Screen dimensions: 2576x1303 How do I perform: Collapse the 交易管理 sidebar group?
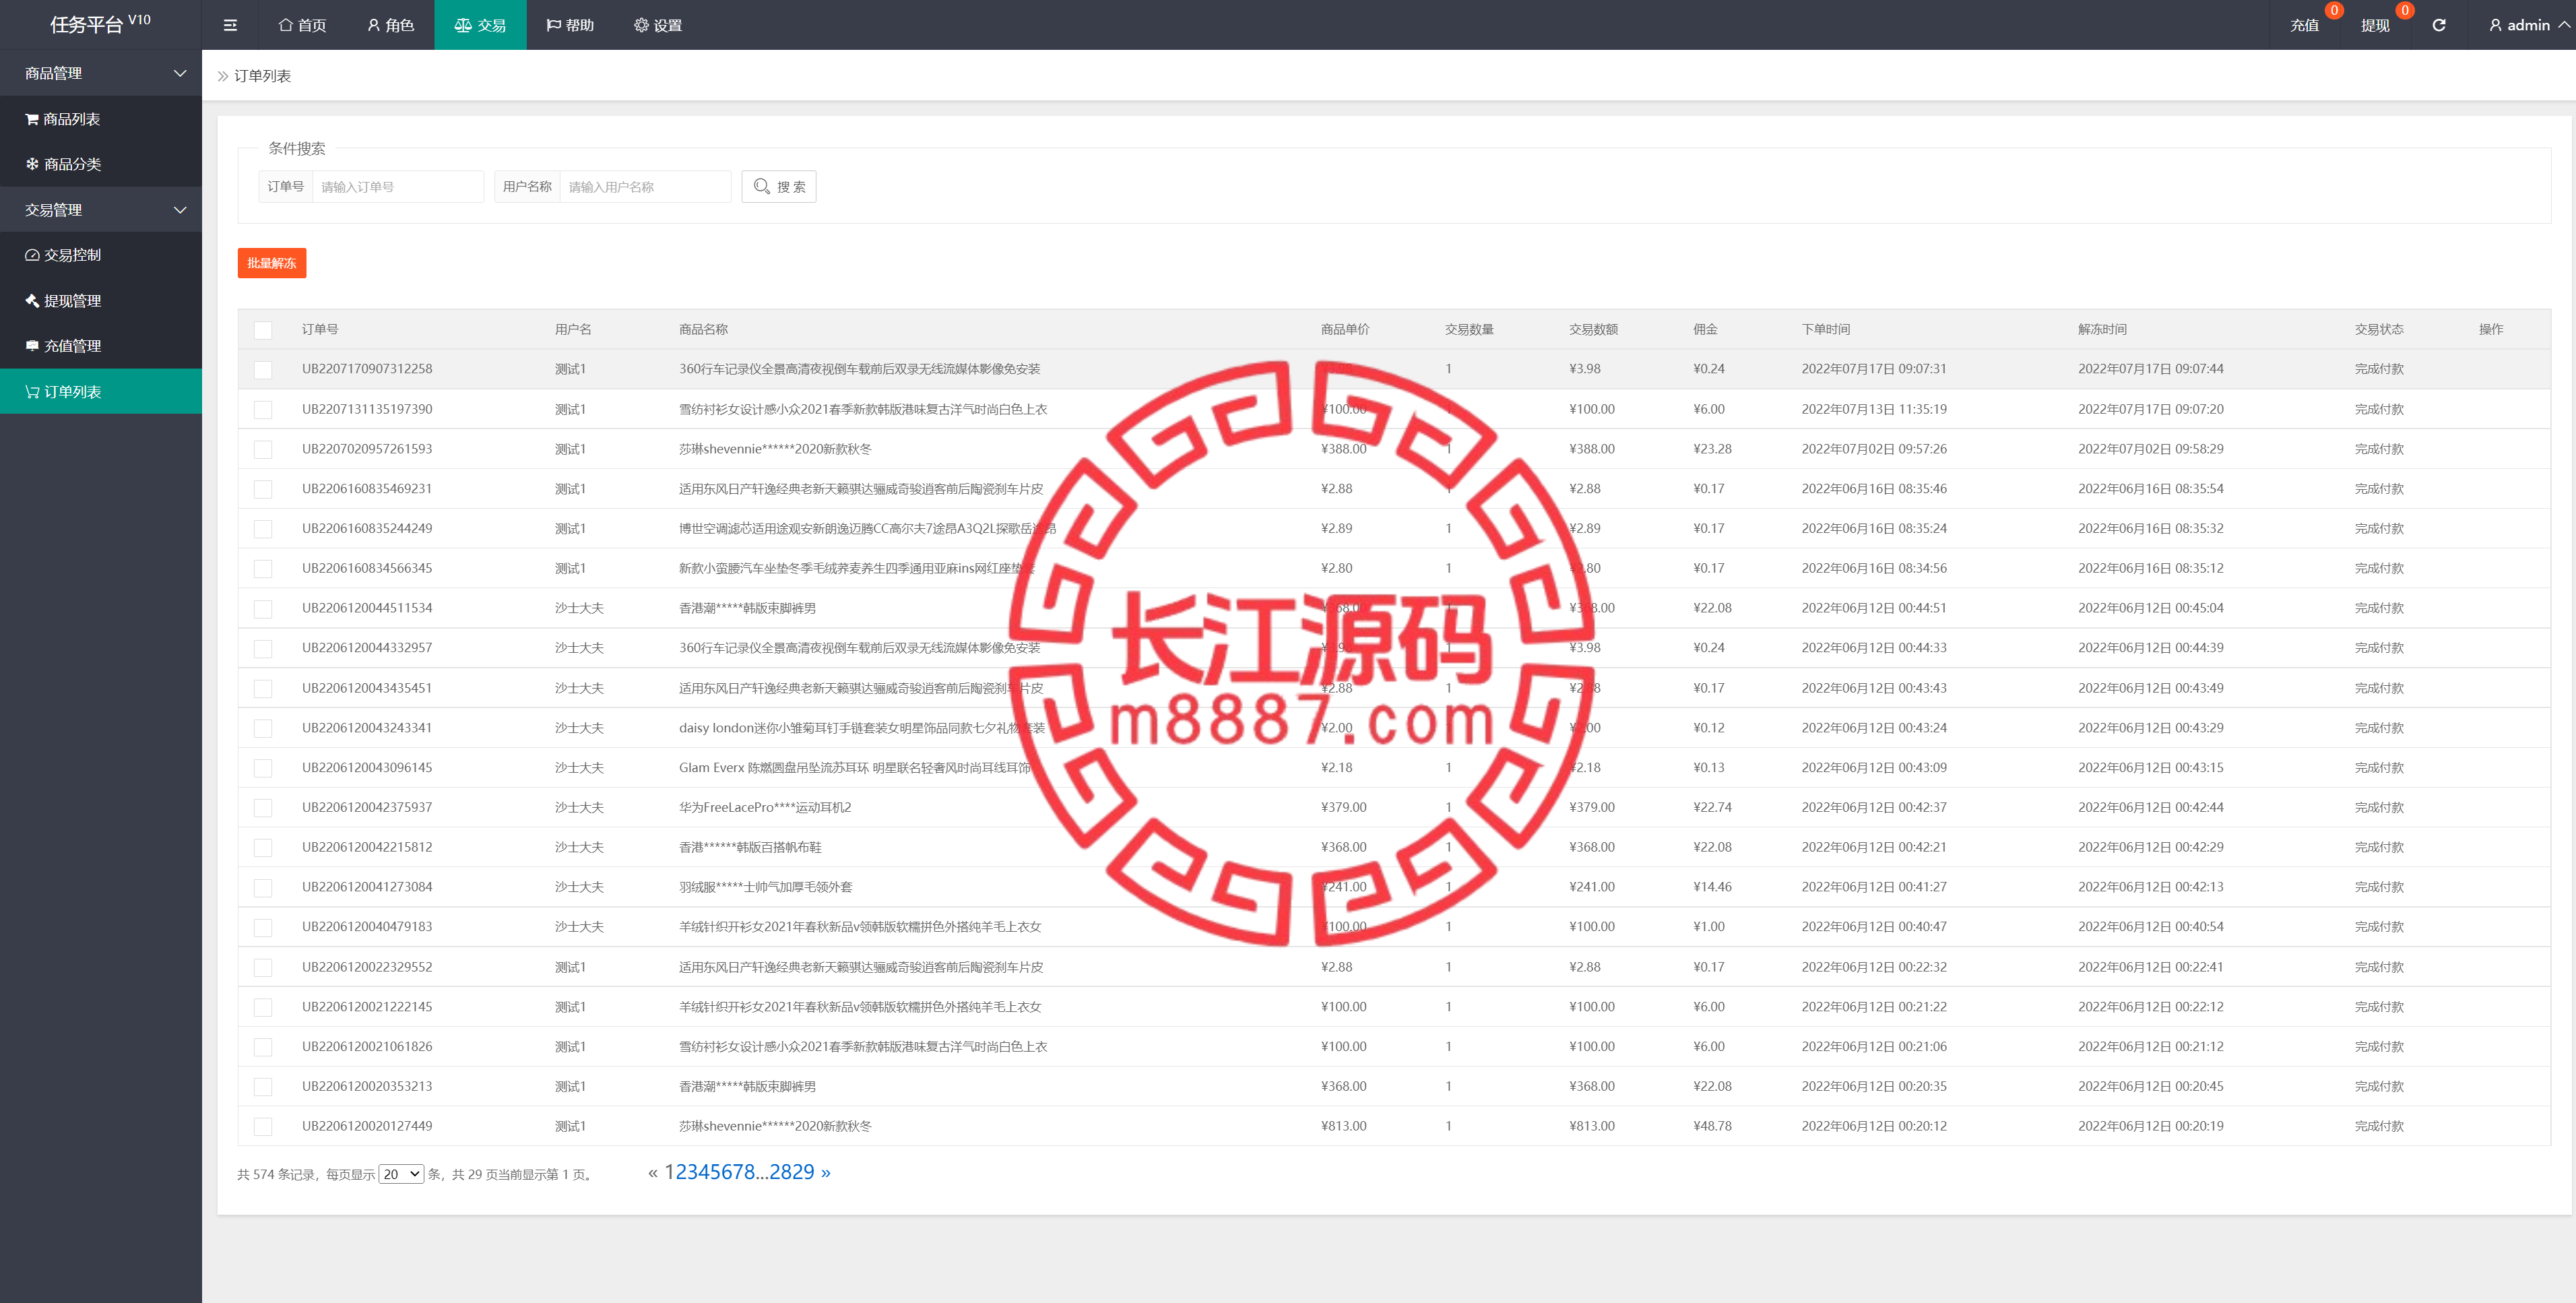click(101, 210)
